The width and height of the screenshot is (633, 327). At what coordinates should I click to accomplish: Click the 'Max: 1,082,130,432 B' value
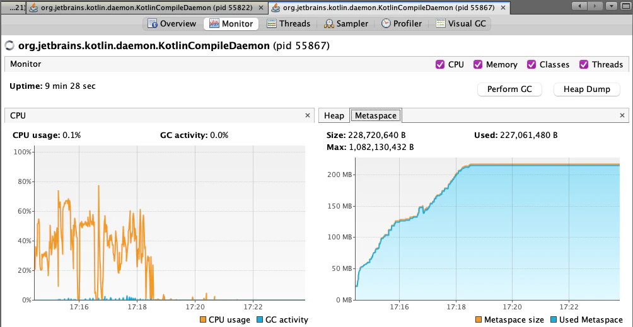point(370,147)
